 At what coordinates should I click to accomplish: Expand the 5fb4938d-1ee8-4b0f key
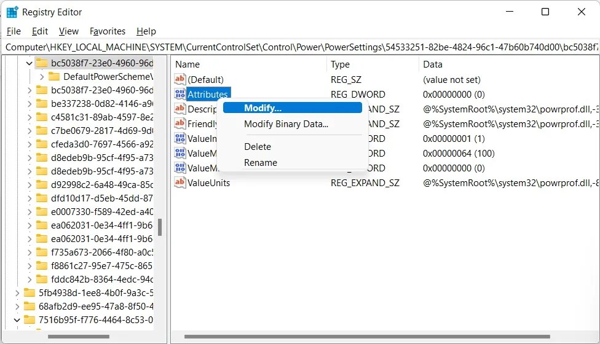tap(17, 293)
